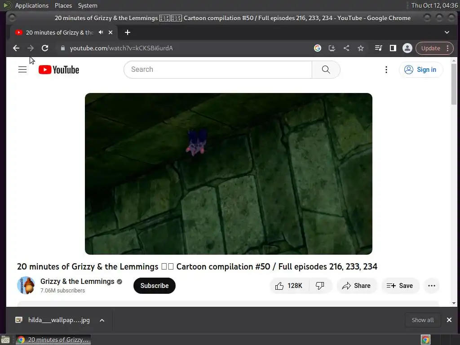View site info via the lock icon
The width and height of the screenshot is (460, 345).
pos(63,48)
